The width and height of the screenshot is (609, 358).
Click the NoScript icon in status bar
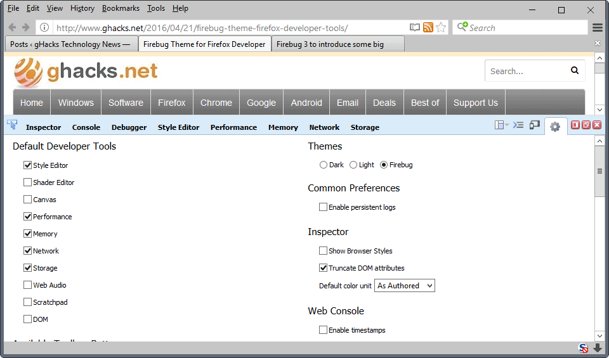tap(584, 348)
